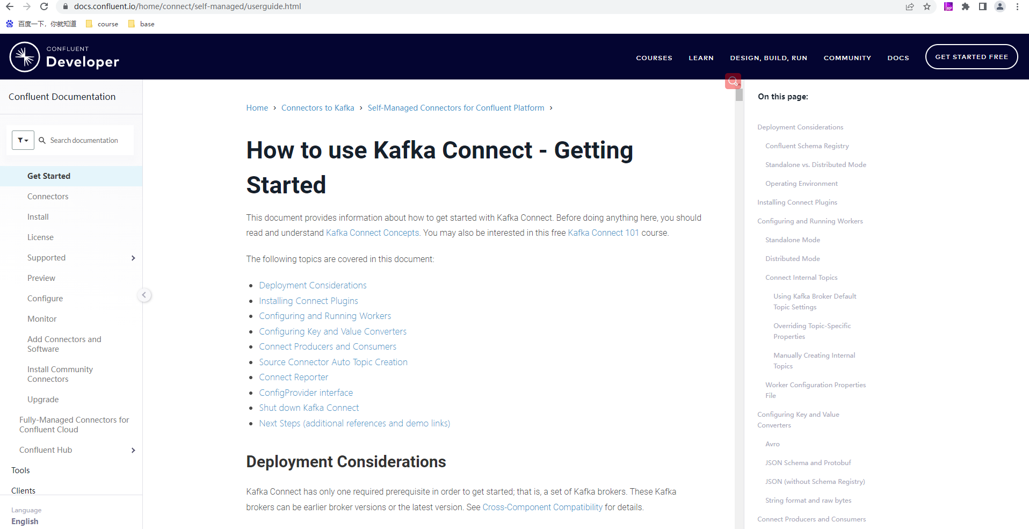Screen dimensions: 1029x529
Task: Jump to Configuring Key and Value Converters link
Action: click(x=333, y=331)
